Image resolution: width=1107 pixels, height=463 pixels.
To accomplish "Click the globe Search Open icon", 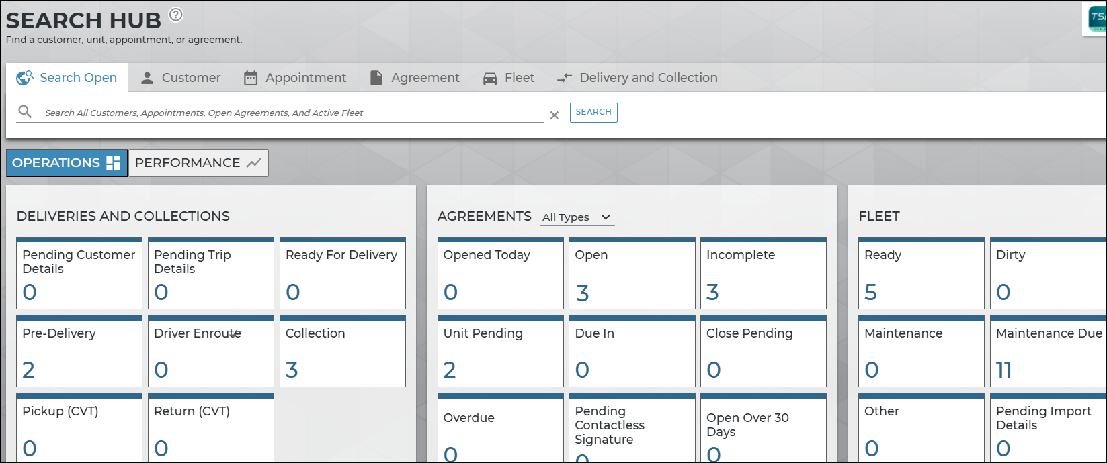I will click(x=25, y=78).
